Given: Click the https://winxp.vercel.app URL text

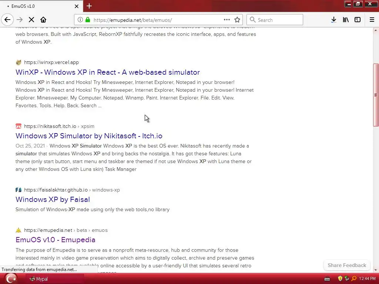Looking at the screenshot, I should point(51,62).
